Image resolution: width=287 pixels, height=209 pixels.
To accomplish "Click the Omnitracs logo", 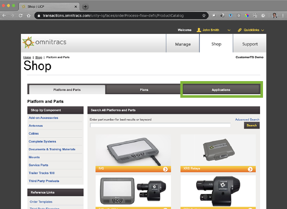I will 44,42.
